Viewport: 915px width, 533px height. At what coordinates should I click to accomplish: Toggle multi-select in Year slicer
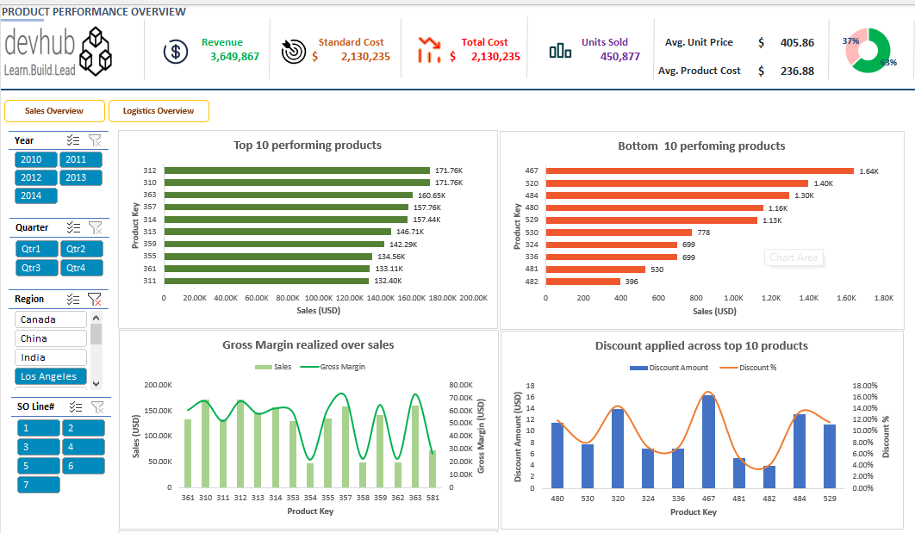(x=73, y=140)
